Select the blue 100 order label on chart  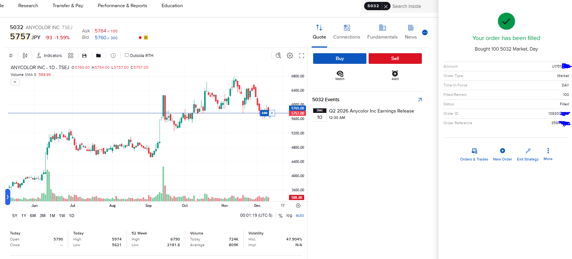264,113
